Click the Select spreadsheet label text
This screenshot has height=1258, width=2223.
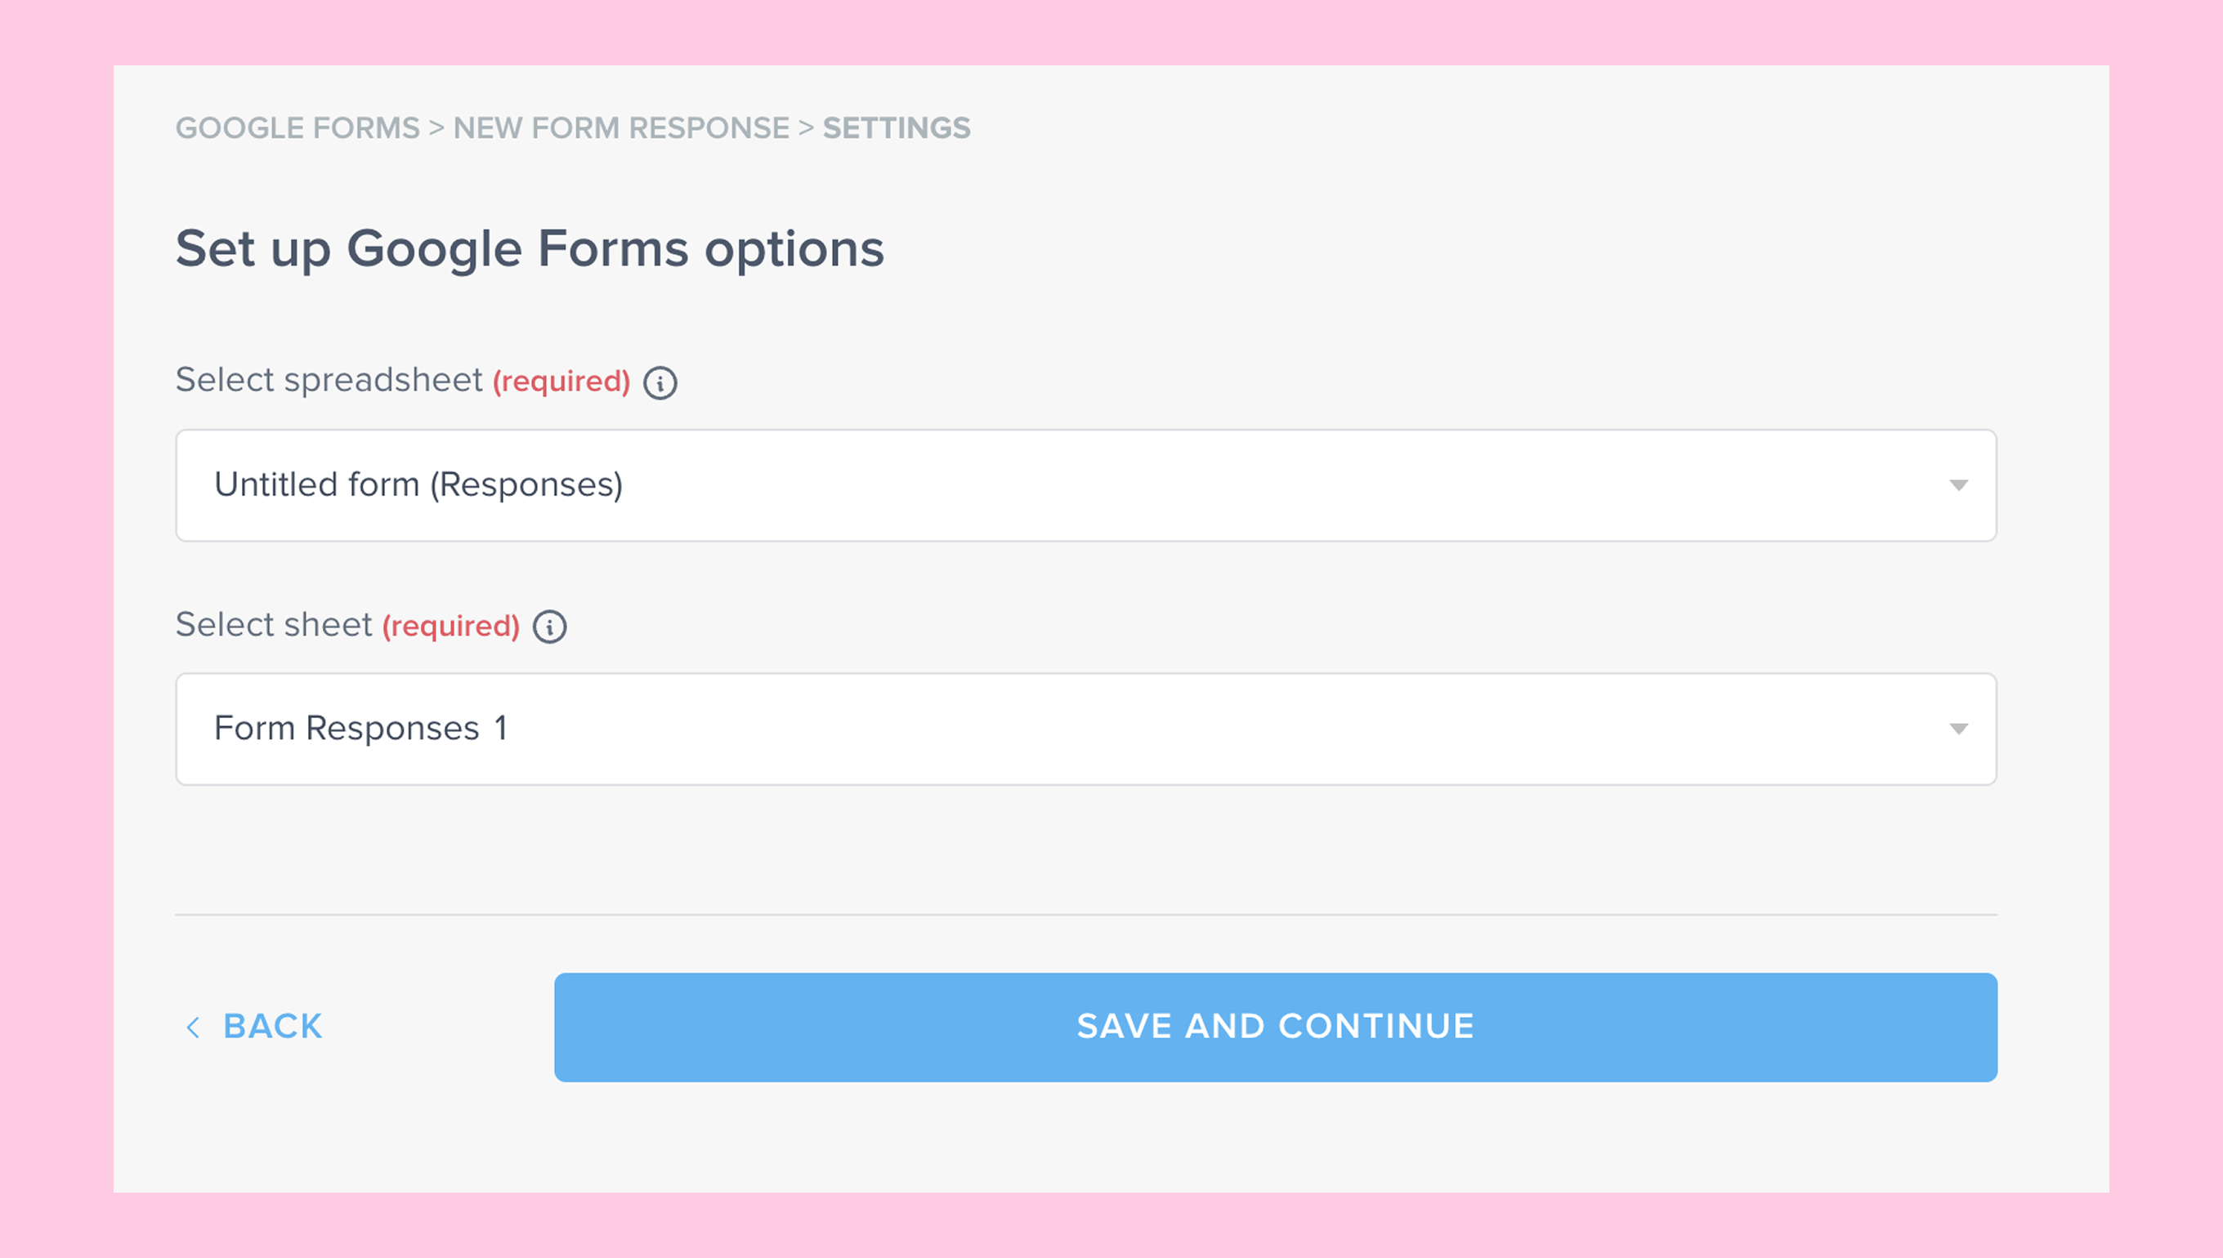[329, 380]
